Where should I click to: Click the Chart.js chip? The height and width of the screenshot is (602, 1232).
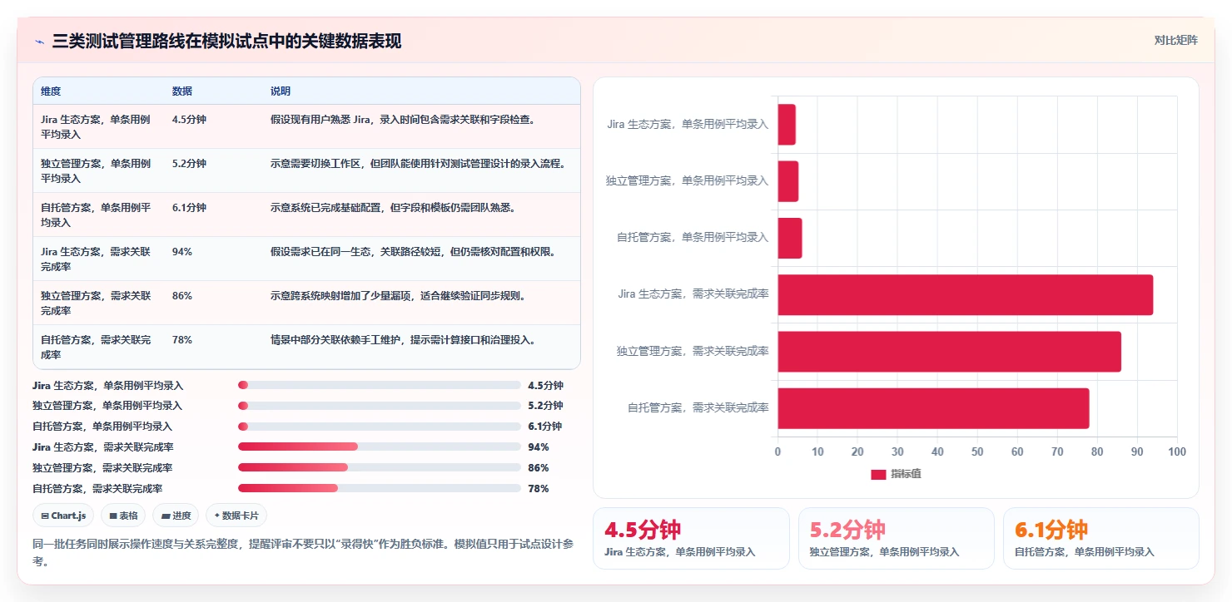(x=64, y=516)
